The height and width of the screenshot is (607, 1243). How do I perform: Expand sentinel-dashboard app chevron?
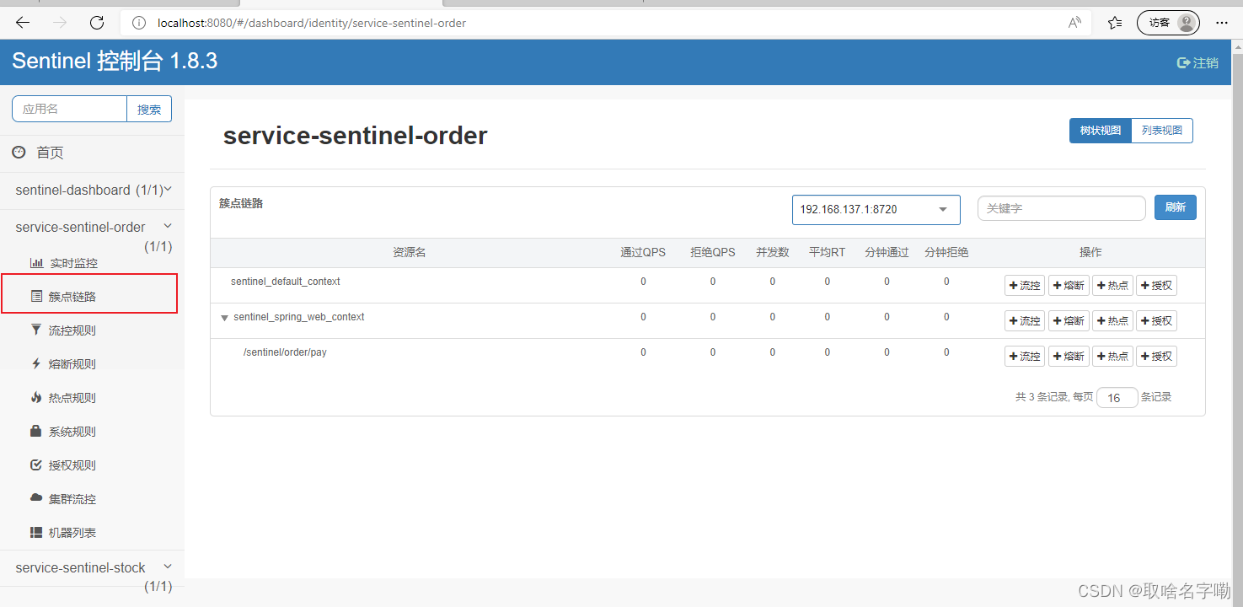click(168, 190)
